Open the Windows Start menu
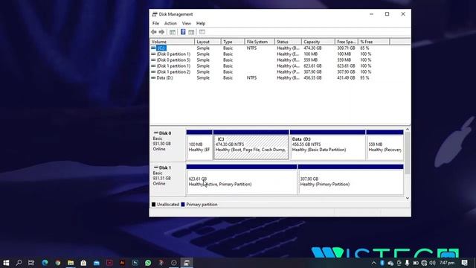The image size is (476, 268). pyautogui.click(x=6, y=263)
